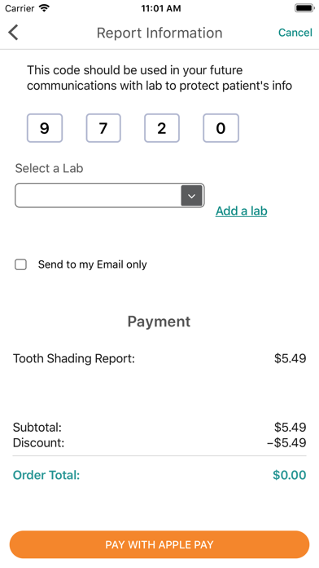Open the Add a lab link
Image resolution: width=319 pixels, height=568 pixels.
[x=242, y=211]
